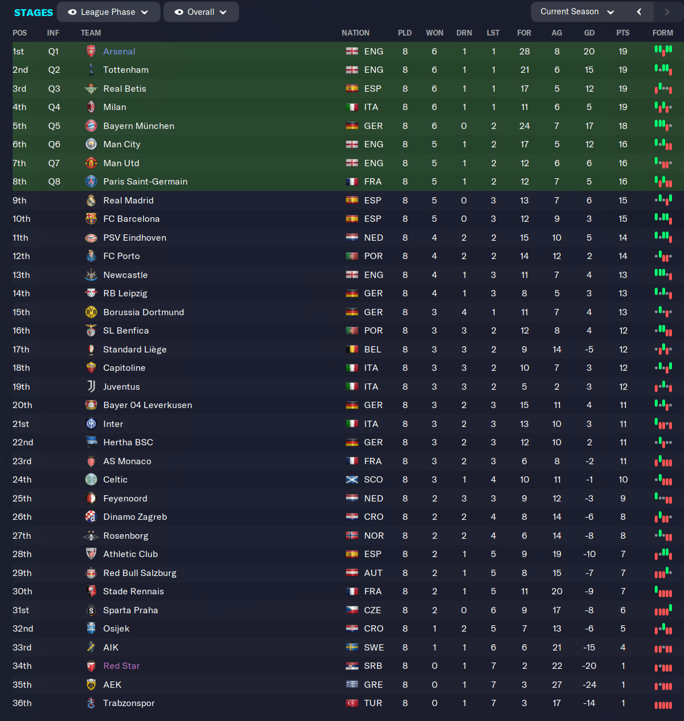Click the eye icon in Overall selector
Screen dimensions: 684x721
[179, 12]
